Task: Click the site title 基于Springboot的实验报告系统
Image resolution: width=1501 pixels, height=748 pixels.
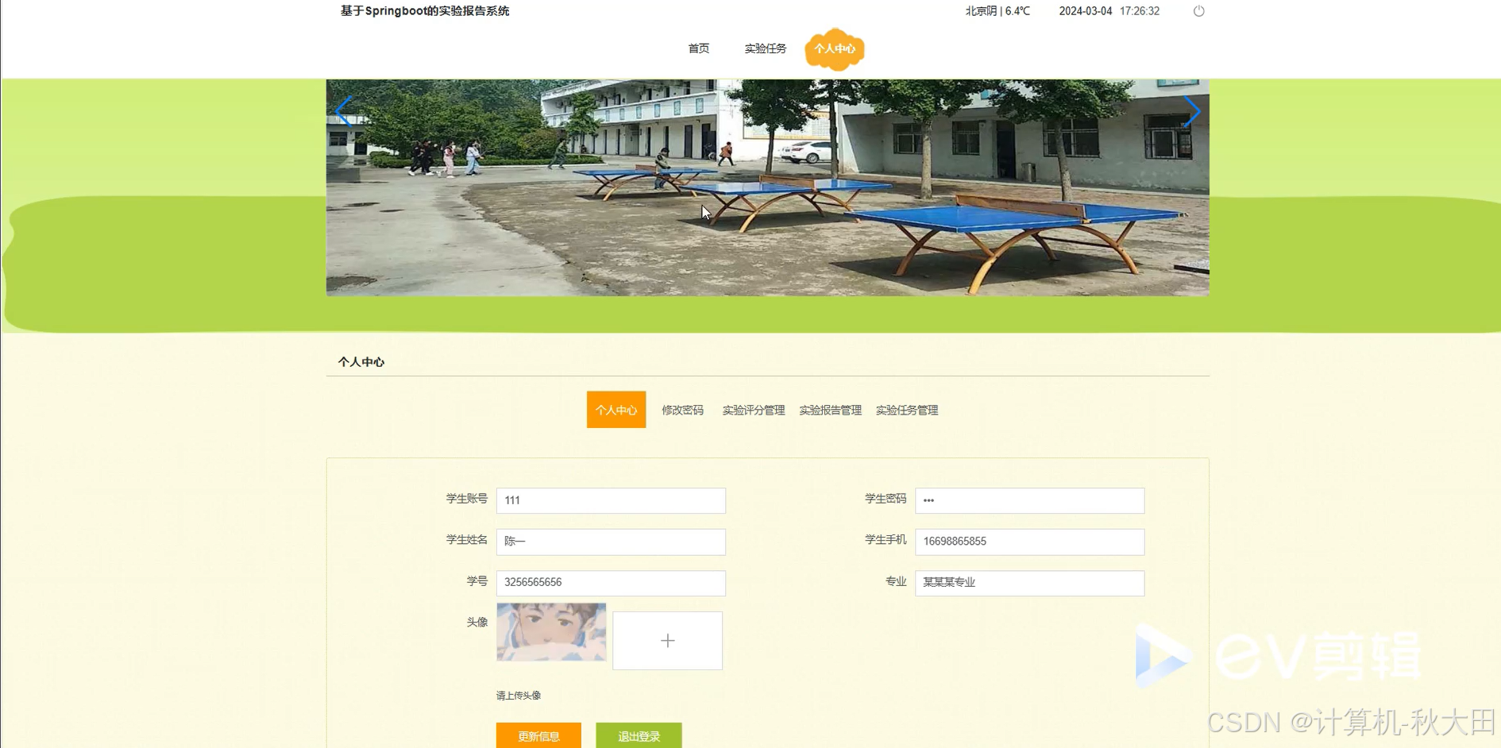Action: tap(425, 10)
